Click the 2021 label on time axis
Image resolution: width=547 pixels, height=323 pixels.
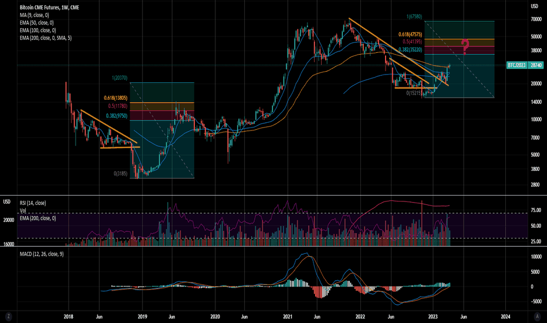pos(288,317)
